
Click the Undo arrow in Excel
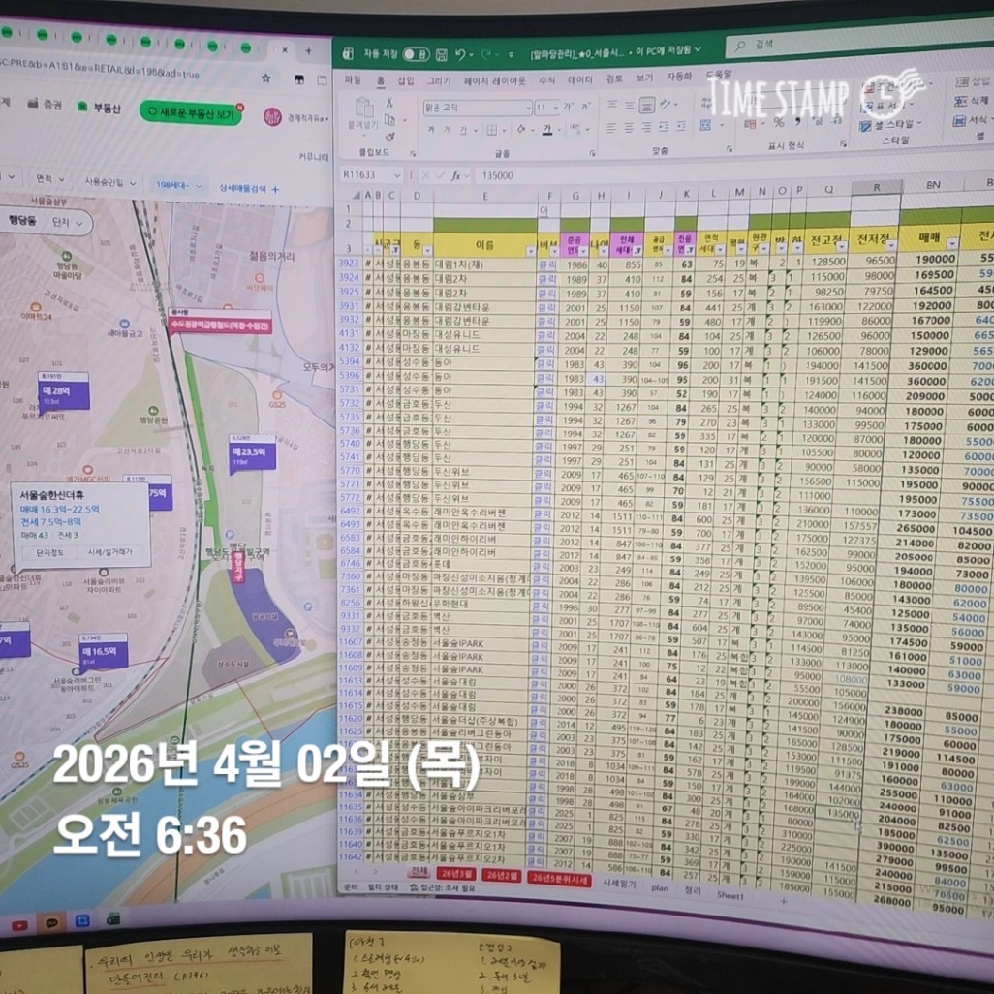461,55
